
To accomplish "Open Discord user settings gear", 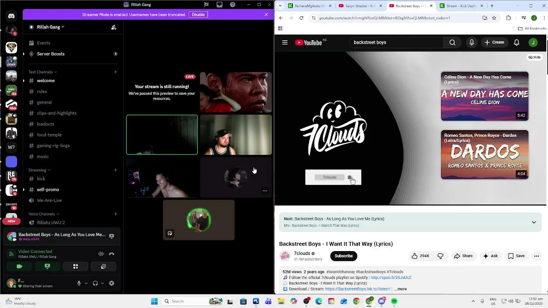I will 112,283.
